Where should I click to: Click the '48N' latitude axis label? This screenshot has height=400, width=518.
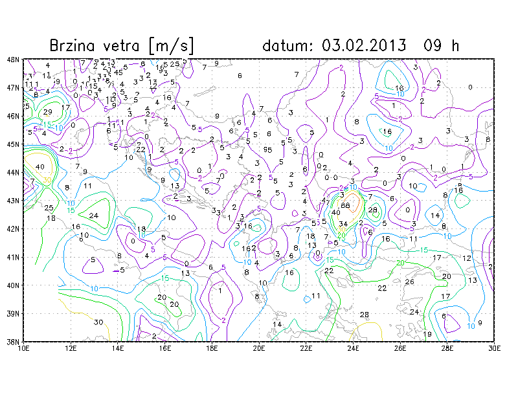click(x=13, y=60)
